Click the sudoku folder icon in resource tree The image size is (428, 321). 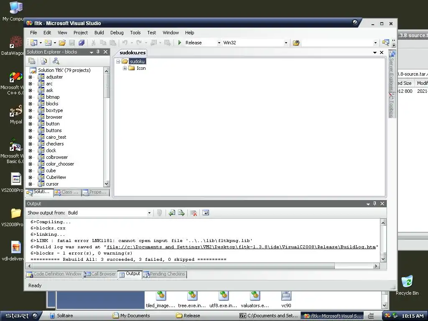(125, 61)
